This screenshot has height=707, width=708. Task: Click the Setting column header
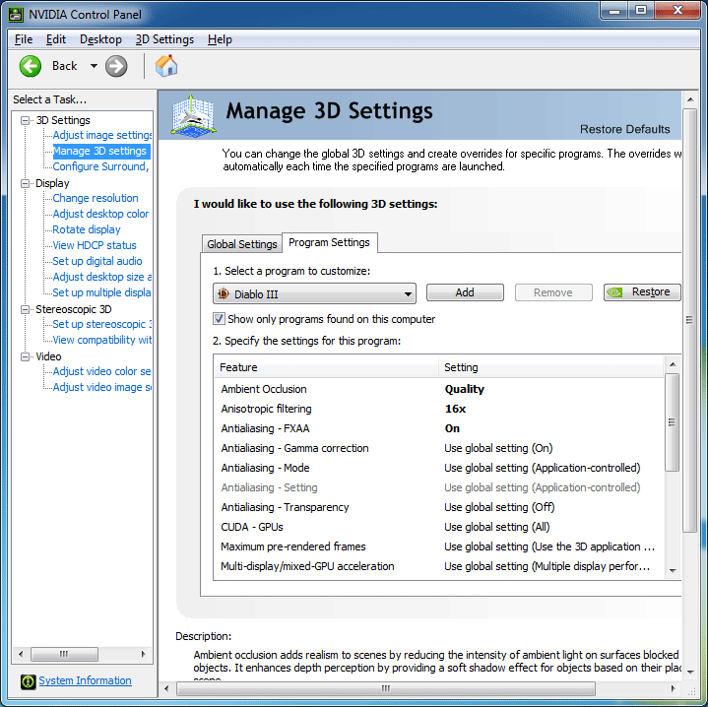click(550, 367)
